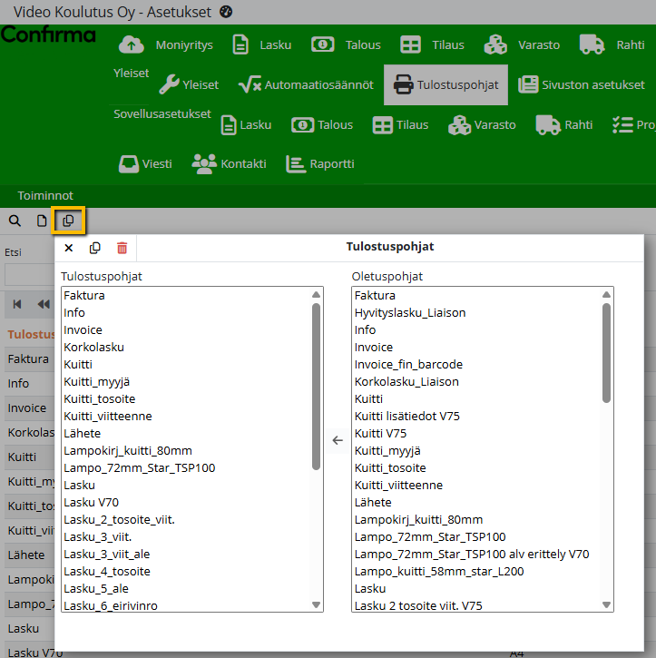Open the Raportti module
The image size is (656, 658).
319,164
